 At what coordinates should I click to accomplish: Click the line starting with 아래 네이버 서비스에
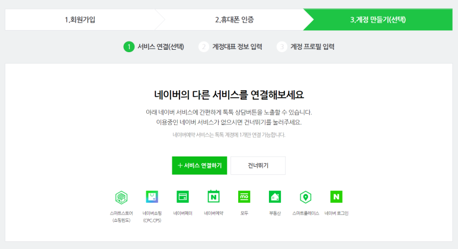pos(229,112)
